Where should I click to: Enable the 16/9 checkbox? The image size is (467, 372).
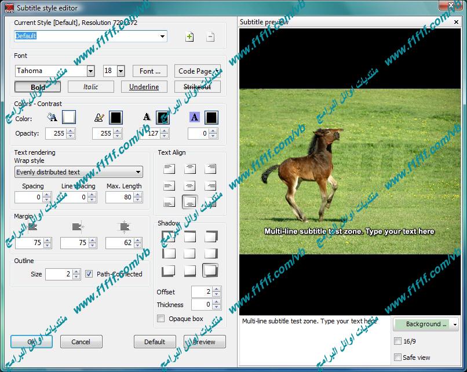point(397,341)
